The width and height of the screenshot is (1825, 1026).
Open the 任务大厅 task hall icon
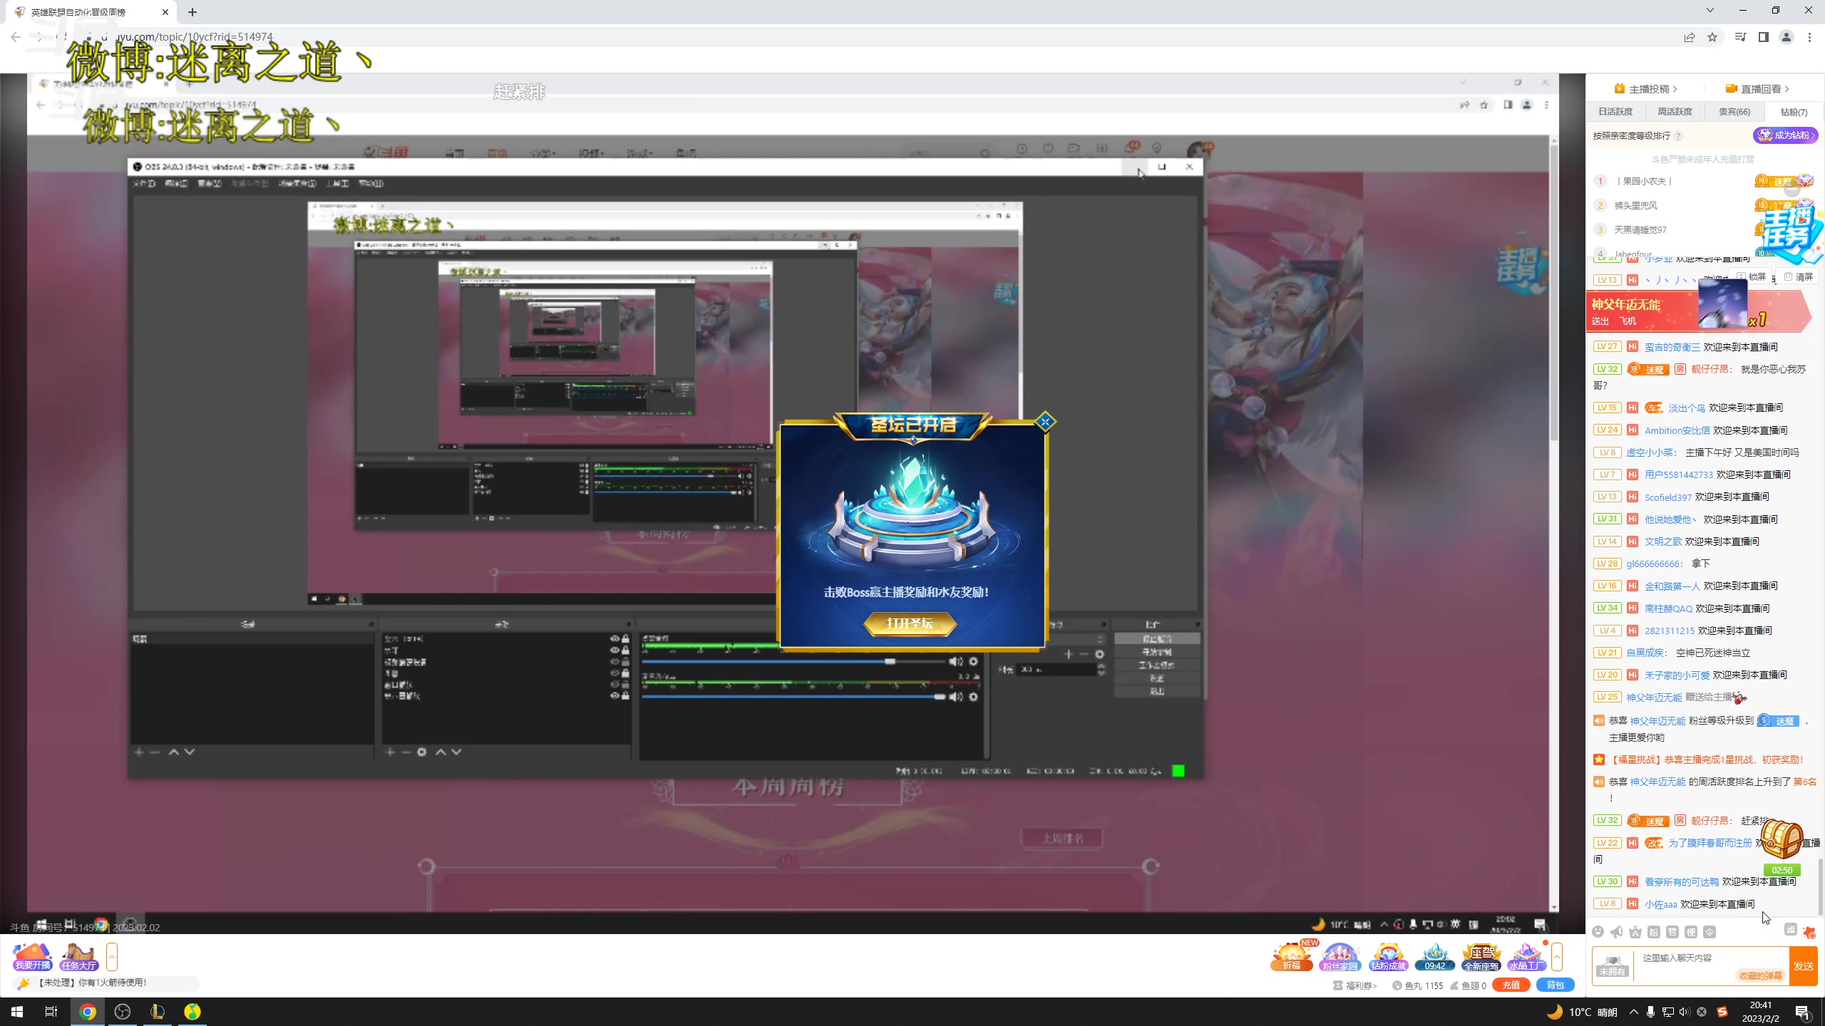pos(78,956)
